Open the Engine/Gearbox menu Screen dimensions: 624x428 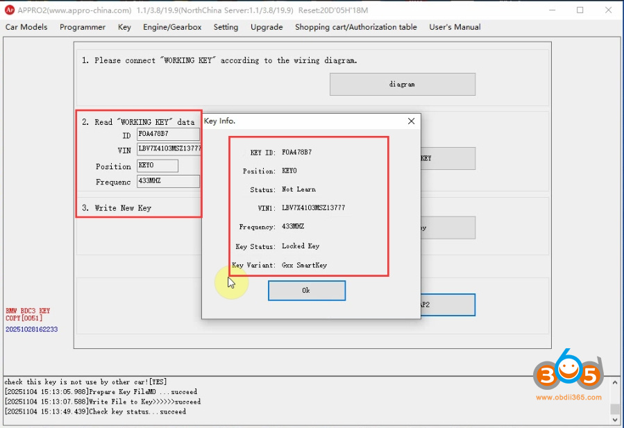tap(172, 27)
